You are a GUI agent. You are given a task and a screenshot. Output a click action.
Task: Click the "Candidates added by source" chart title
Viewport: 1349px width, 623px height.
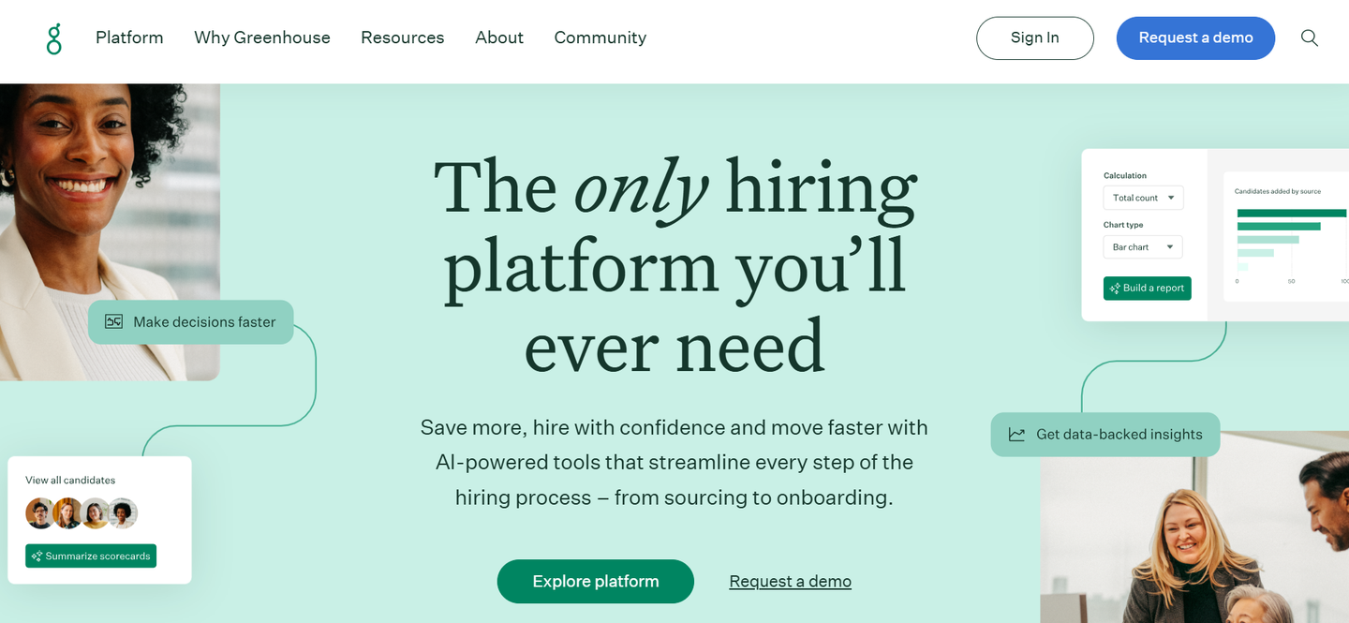point(1278,191)
